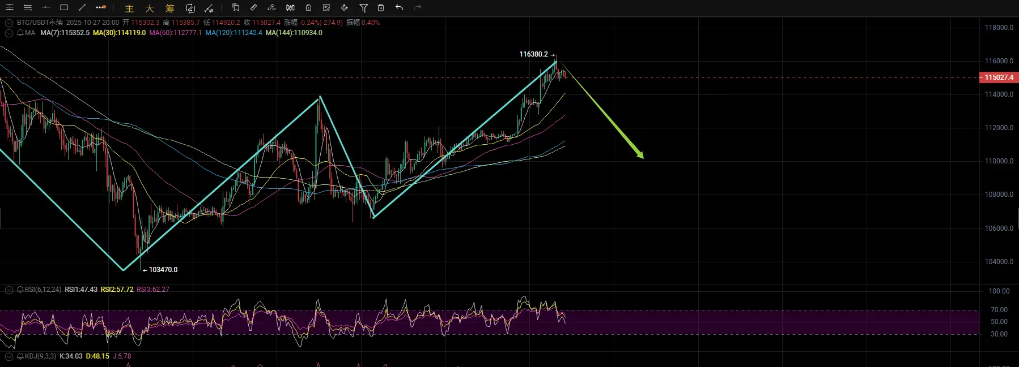Image resolution: width=1019 pixels, height=367 pixels.
Task: Click the MA(60):112777.1 value
Action: (175, 33)
